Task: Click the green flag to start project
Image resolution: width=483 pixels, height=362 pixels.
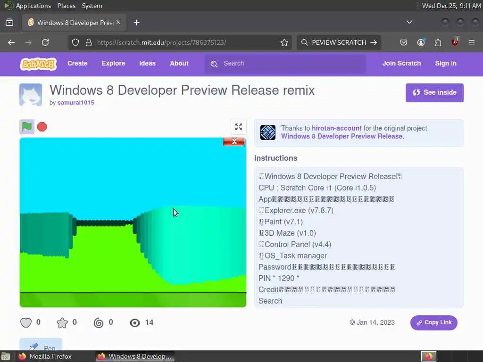Action: click(27, 126)
